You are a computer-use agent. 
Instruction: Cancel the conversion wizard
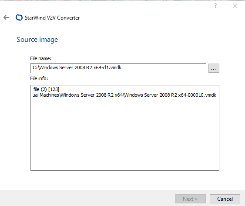pos(225,199)
